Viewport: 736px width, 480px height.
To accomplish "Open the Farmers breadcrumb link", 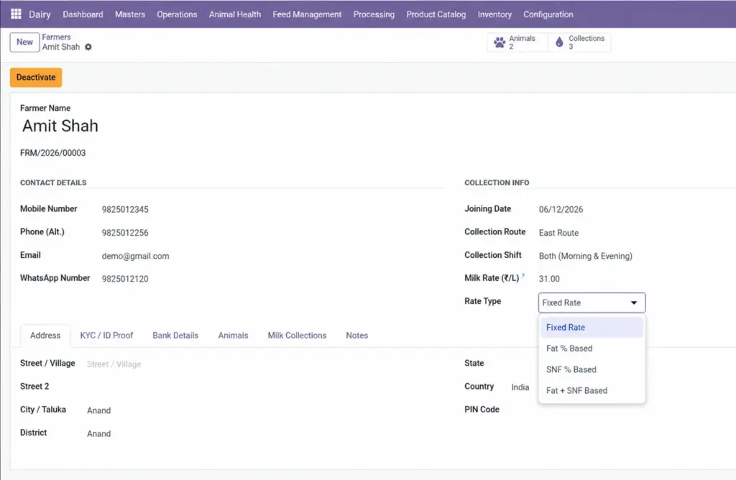I will [56, 37].
